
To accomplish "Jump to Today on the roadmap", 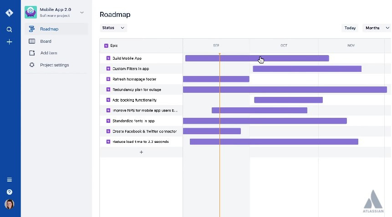I will coord(350,28).
